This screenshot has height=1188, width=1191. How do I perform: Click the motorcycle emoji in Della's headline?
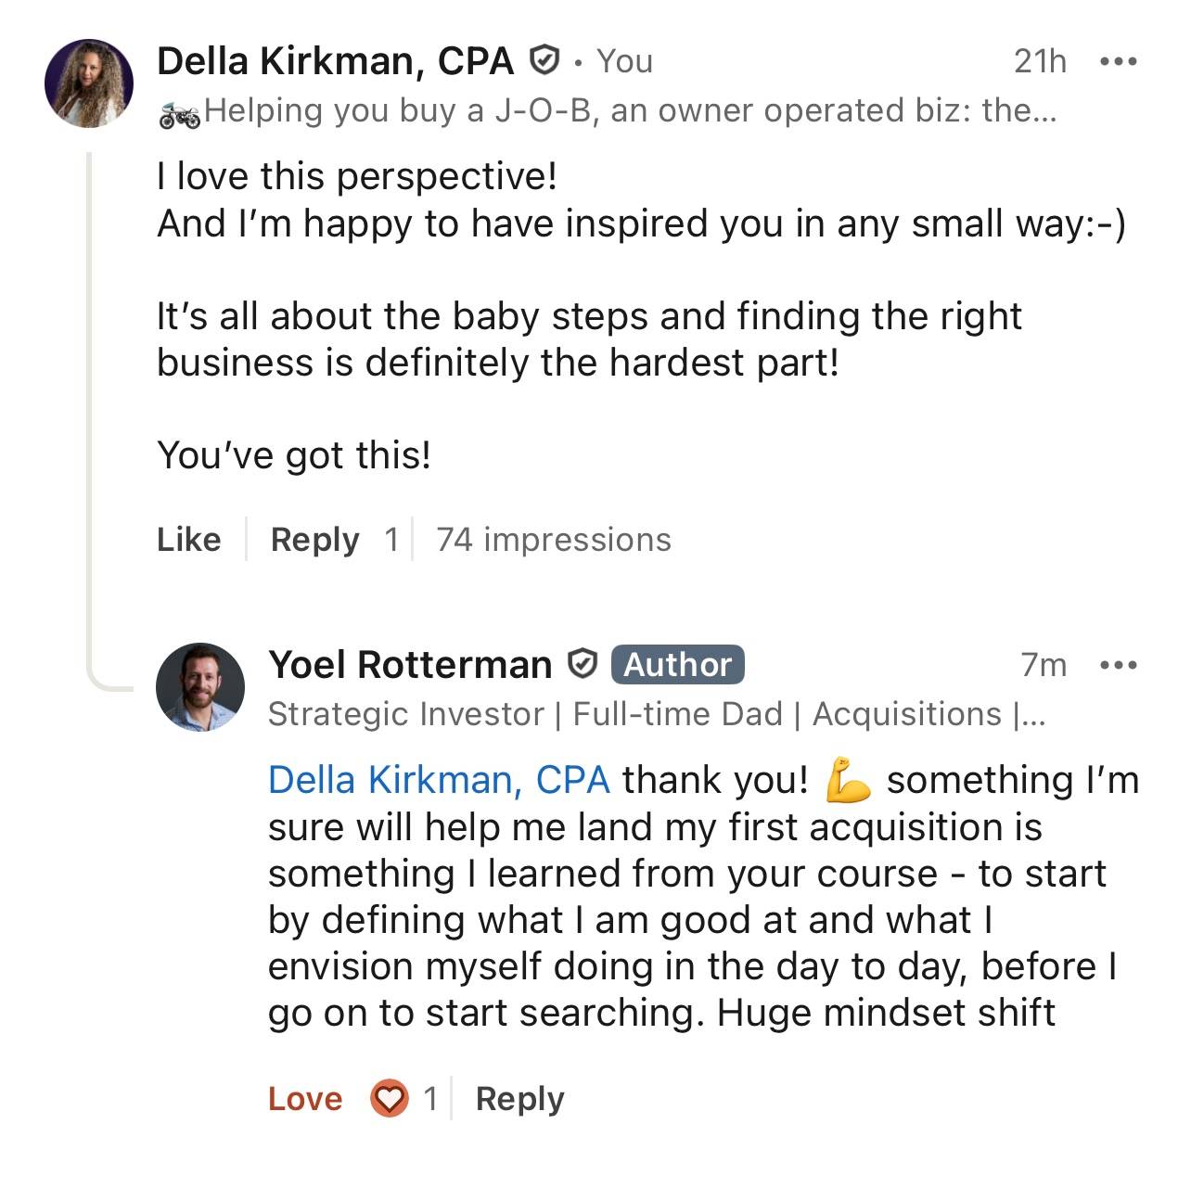[x=179, y=114]
